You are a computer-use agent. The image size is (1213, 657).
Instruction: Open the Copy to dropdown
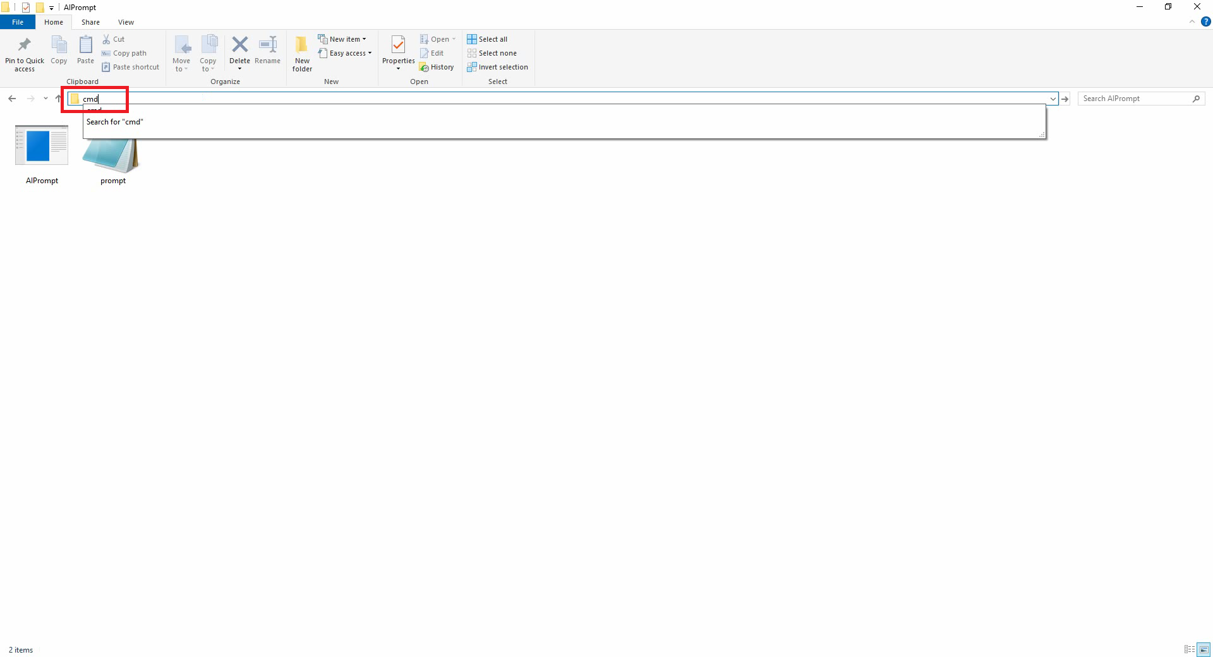point(208,54)
